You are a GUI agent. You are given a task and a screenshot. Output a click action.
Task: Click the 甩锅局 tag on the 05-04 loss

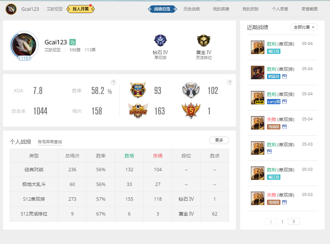pyautogui.click(x=274, y=127)
